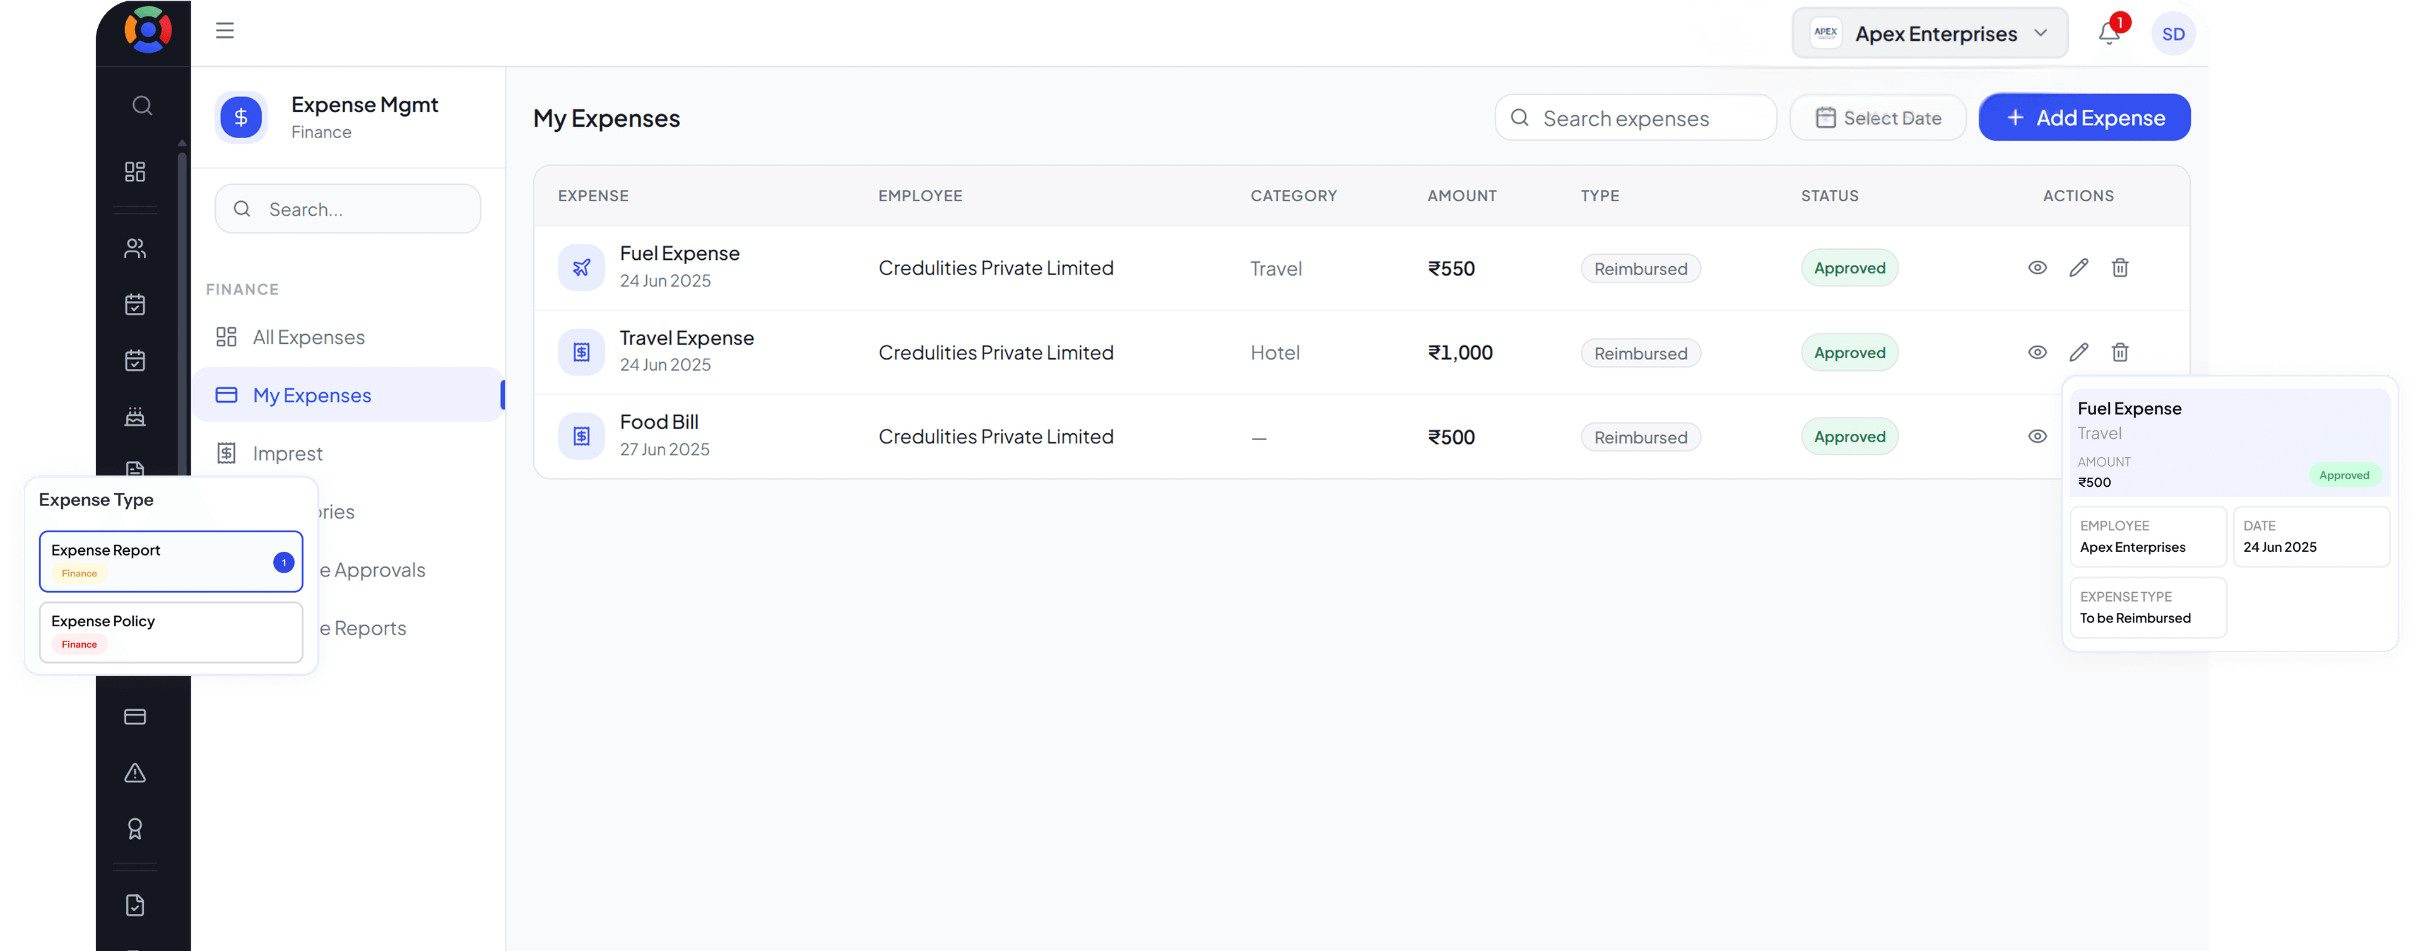Select the Expense Report card
Viewport: 2423px width, 951px height.
[x=171, y=562]
